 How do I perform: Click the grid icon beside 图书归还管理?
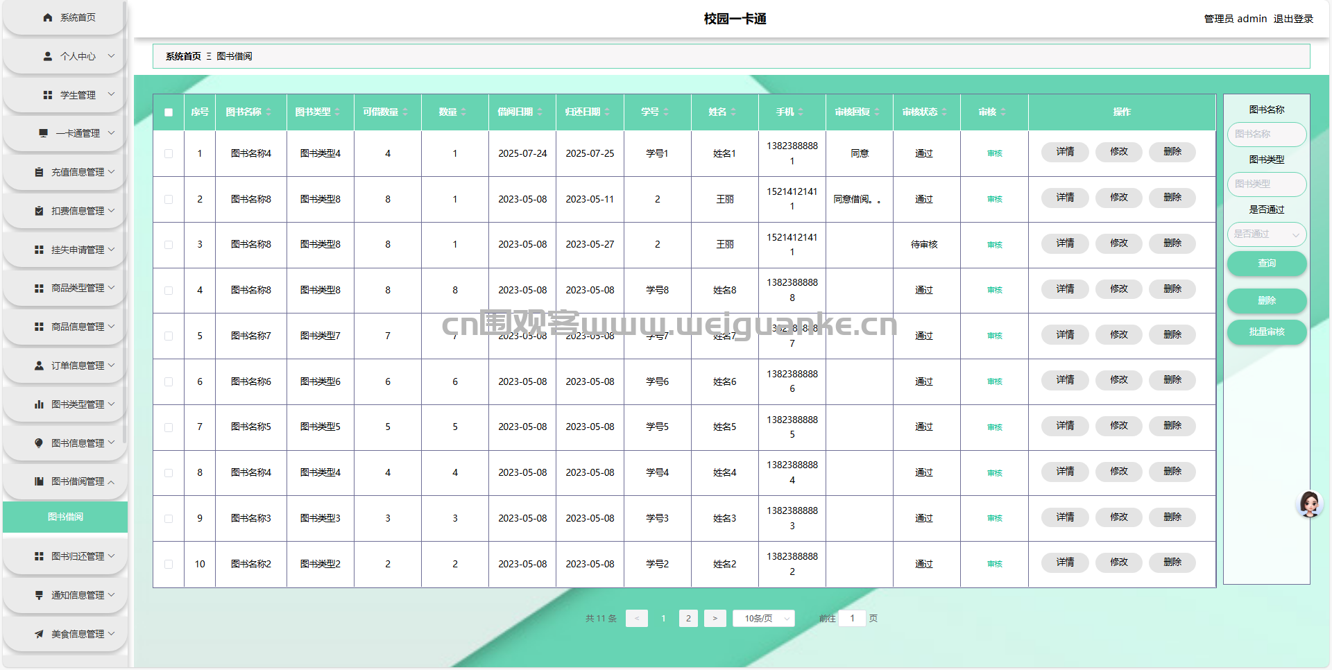[39, 556]
